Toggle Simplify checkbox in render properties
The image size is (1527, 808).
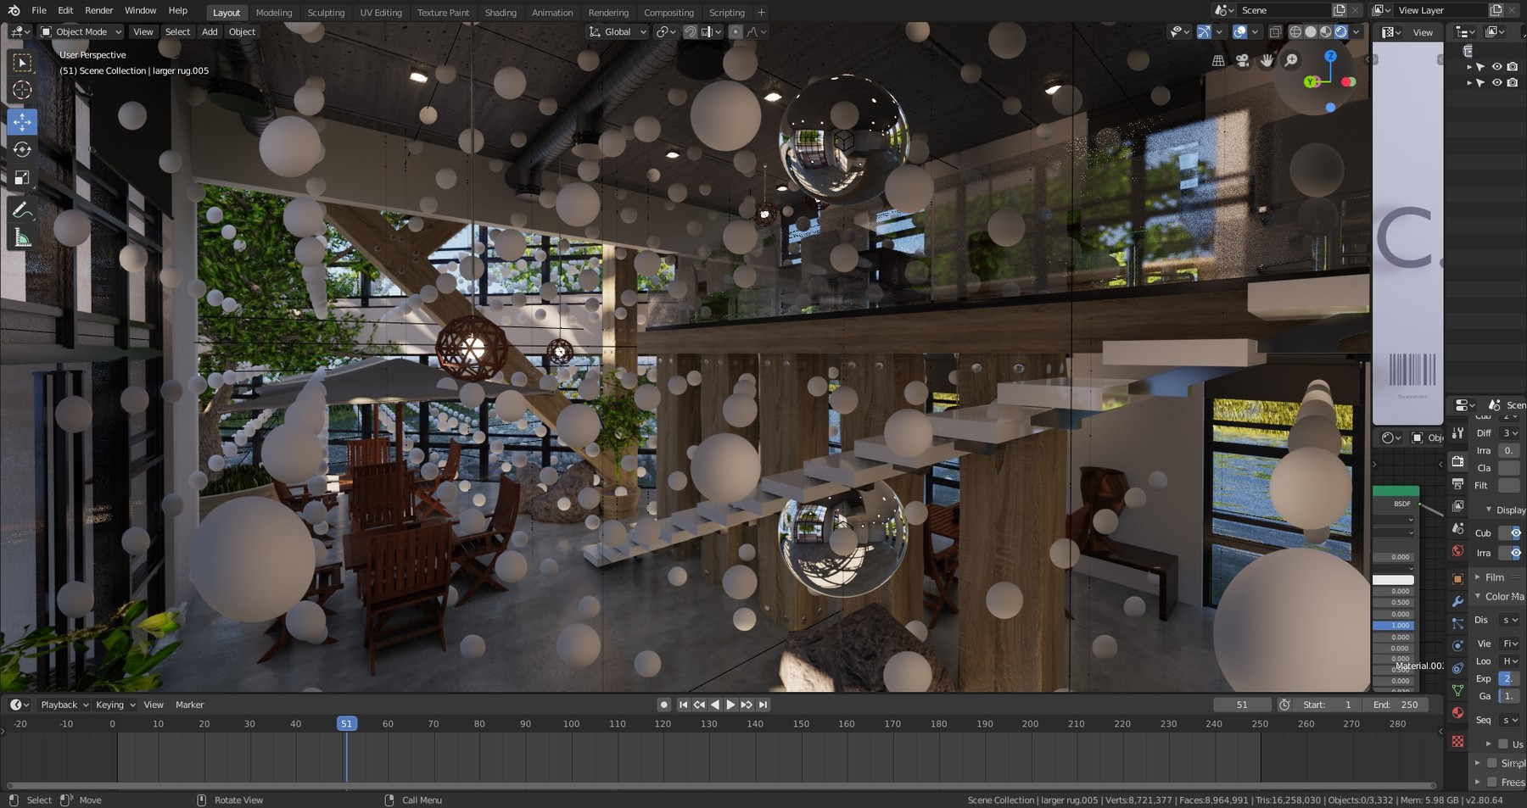tap(1492, 763)
